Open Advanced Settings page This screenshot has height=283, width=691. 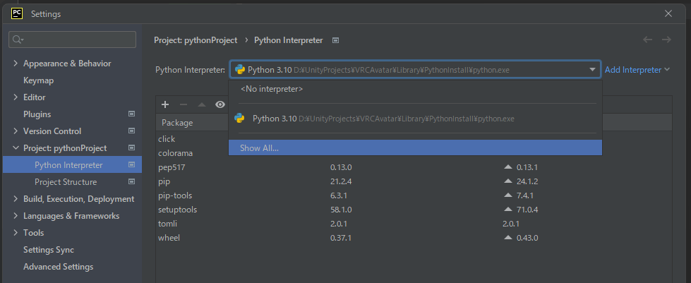click(x=58, y=267)
